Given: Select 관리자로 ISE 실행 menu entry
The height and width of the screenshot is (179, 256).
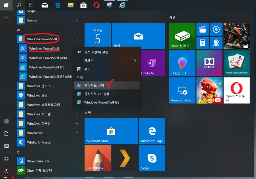Looking at the screenshot, I should (x=107, y=94).
